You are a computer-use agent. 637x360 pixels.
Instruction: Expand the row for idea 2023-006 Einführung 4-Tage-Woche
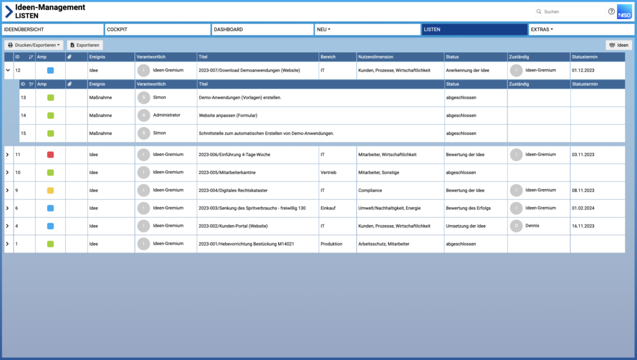coord(7,154)
